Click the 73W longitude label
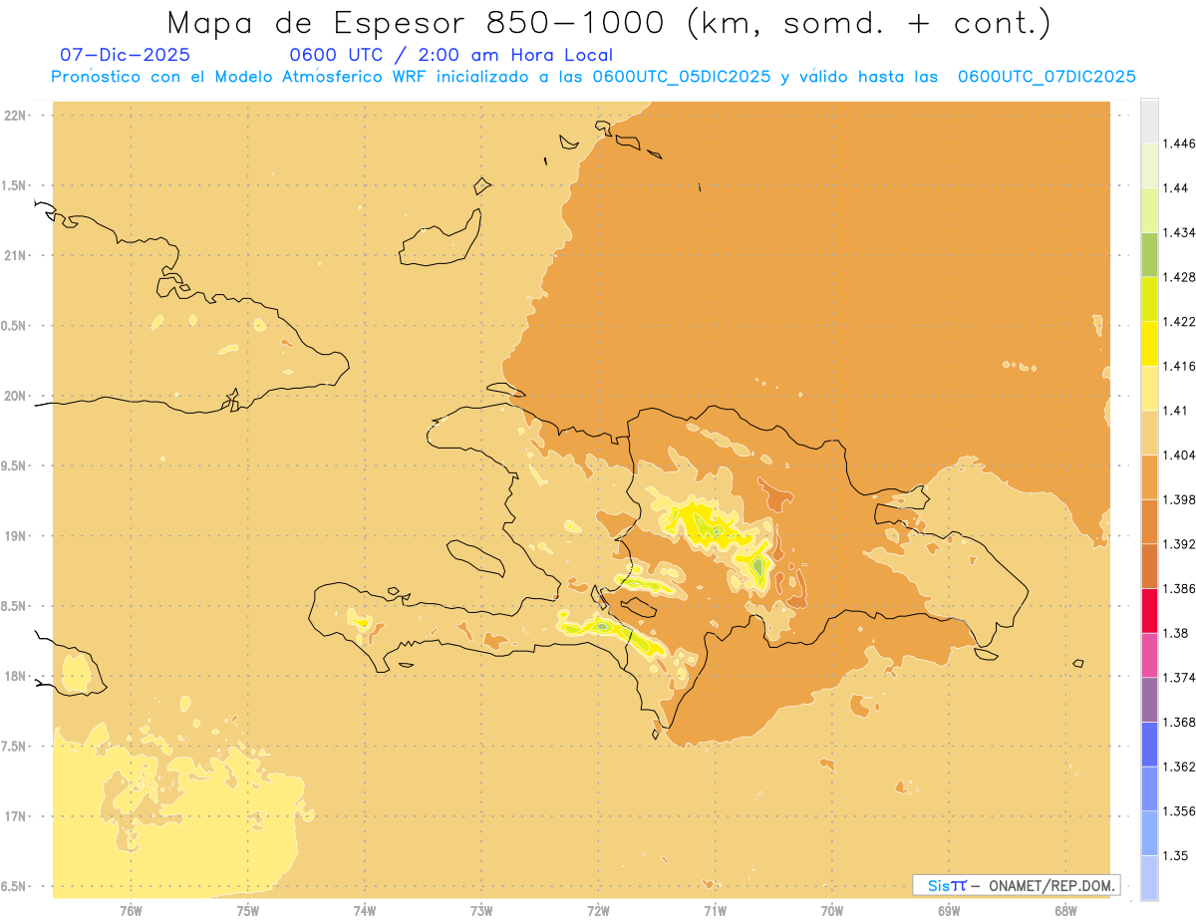 [x=481, y=911]
